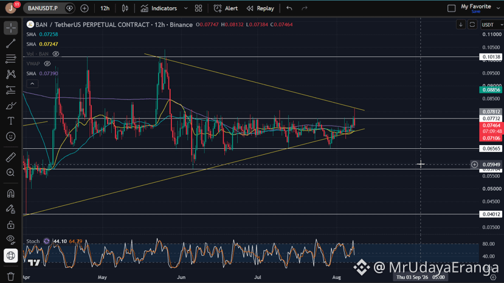Select the 0.06565 horizontal line label
The image size is (504, 283).
tap(491, 149)
